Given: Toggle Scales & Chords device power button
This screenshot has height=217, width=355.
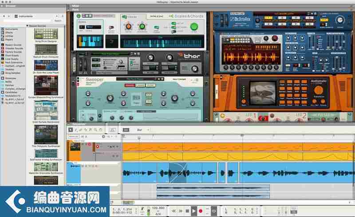Looking at the screenshot, I should tap(79, 16).
